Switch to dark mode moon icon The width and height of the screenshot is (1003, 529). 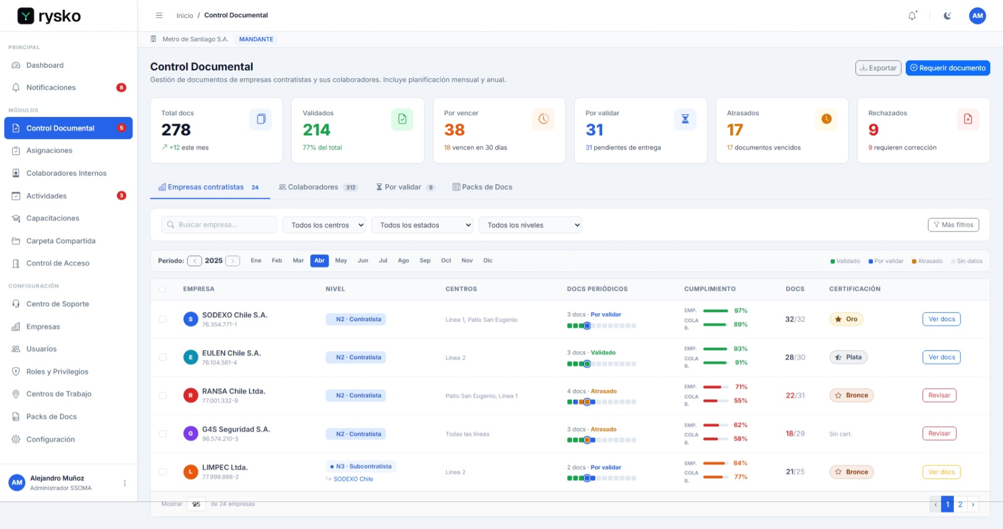pyautogui.click(x=947, y=16)
